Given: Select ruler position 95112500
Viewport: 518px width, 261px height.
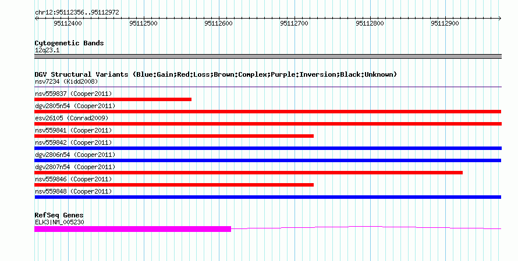Looking at the screenshot, I should 143,23.
